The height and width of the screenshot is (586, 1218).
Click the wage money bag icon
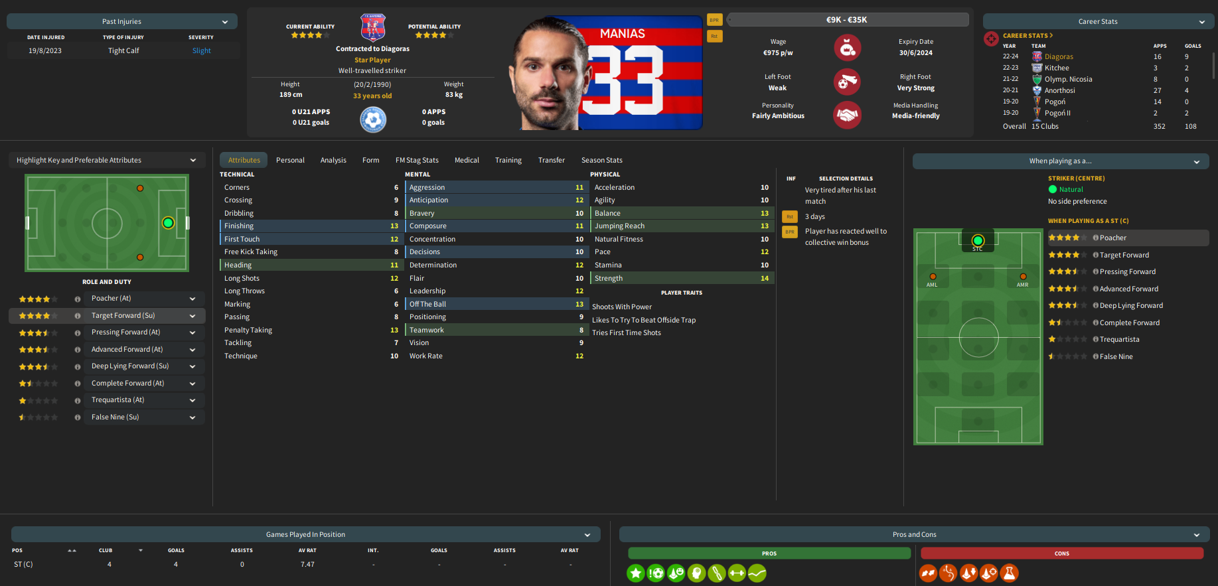click(847, 48)
